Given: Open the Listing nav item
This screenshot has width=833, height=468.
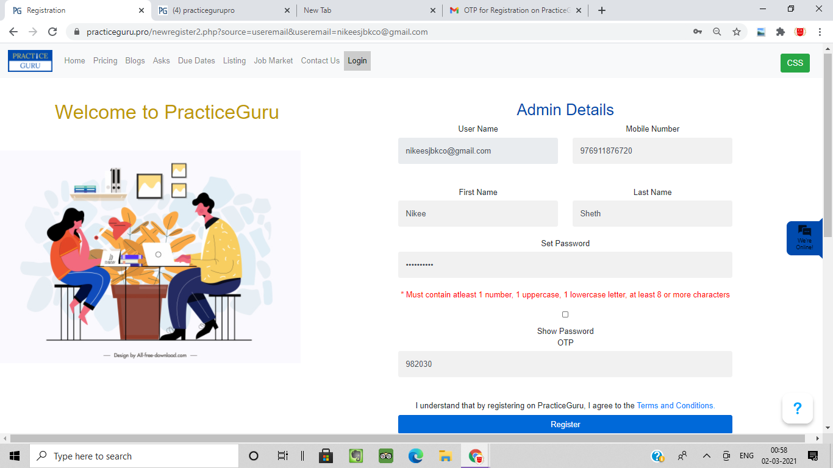Looking at the screenshot, I should pyautogui.click(x=234, y=60).
